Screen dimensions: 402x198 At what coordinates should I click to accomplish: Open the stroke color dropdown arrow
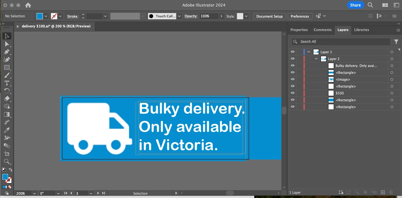(x=60, y=16)
